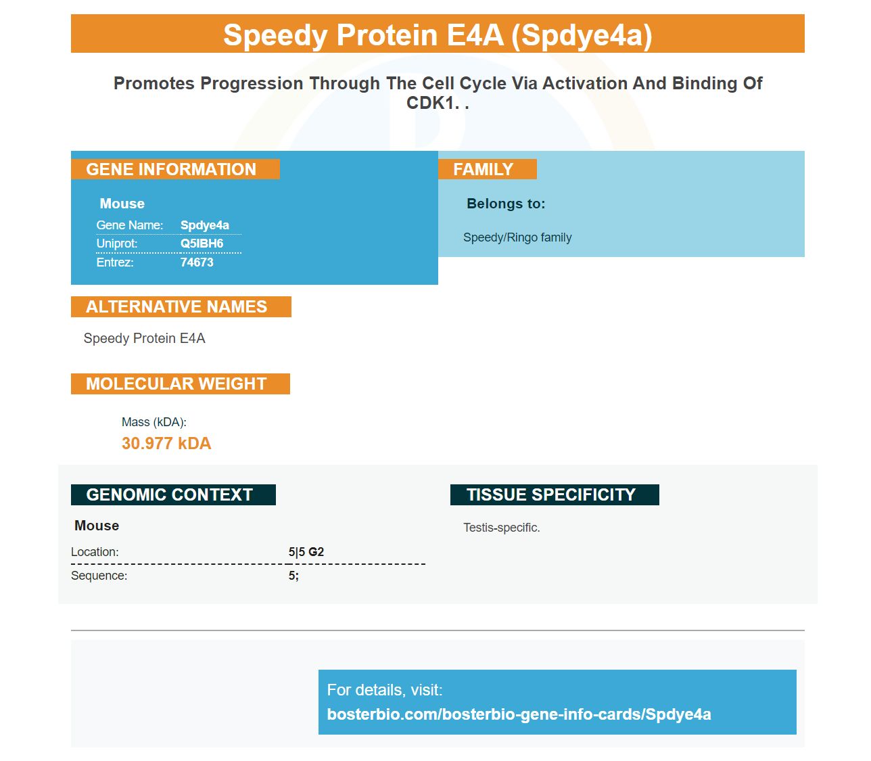Viewport: 871px width, 761px height.
Task: Click the 'For details, visit:' text
Action: [385, 690]
